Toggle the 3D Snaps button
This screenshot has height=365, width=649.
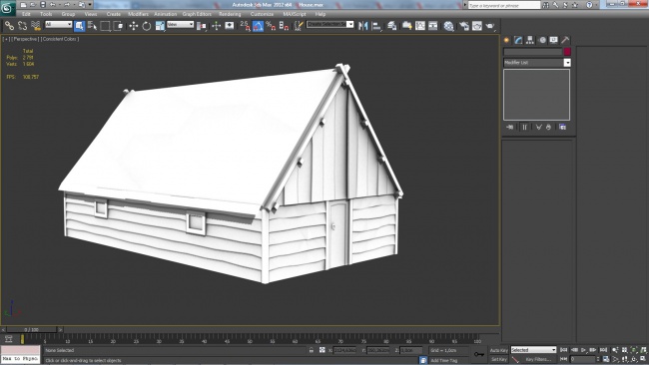(x=245, y=26)
